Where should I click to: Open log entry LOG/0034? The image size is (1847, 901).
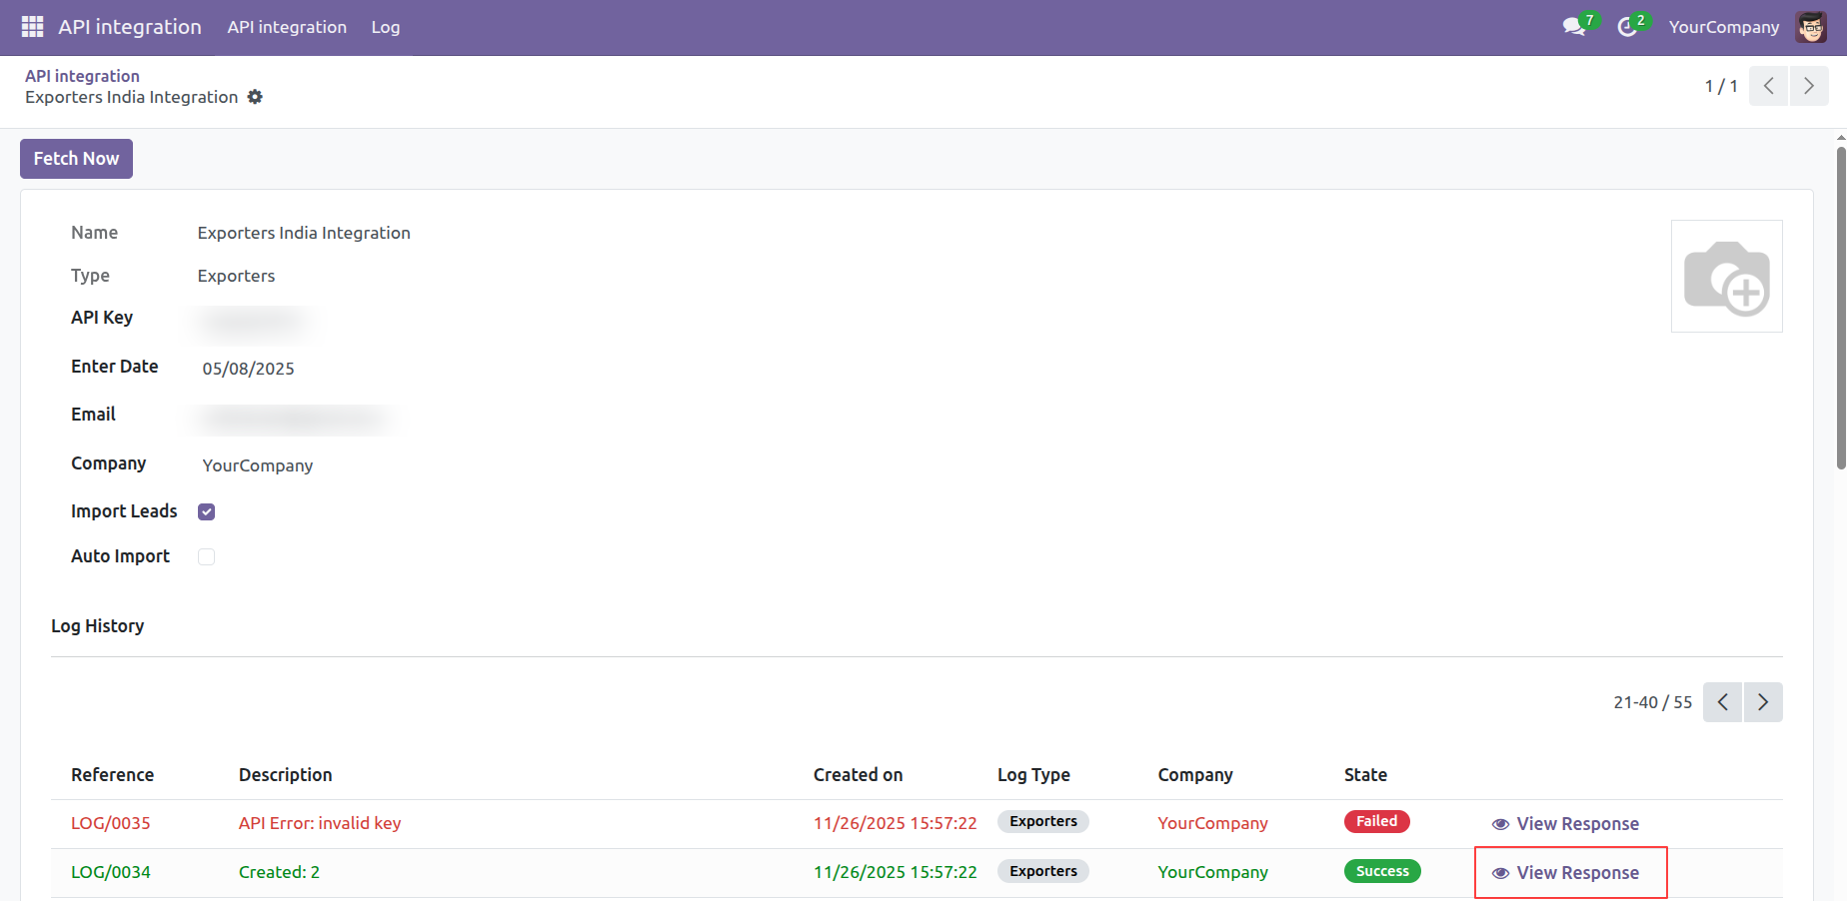coord(111,872)
